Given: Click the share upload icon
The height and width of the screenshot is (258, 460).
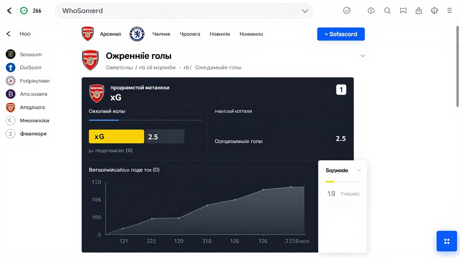Looking at the screenshot, I should coord(419,11).
